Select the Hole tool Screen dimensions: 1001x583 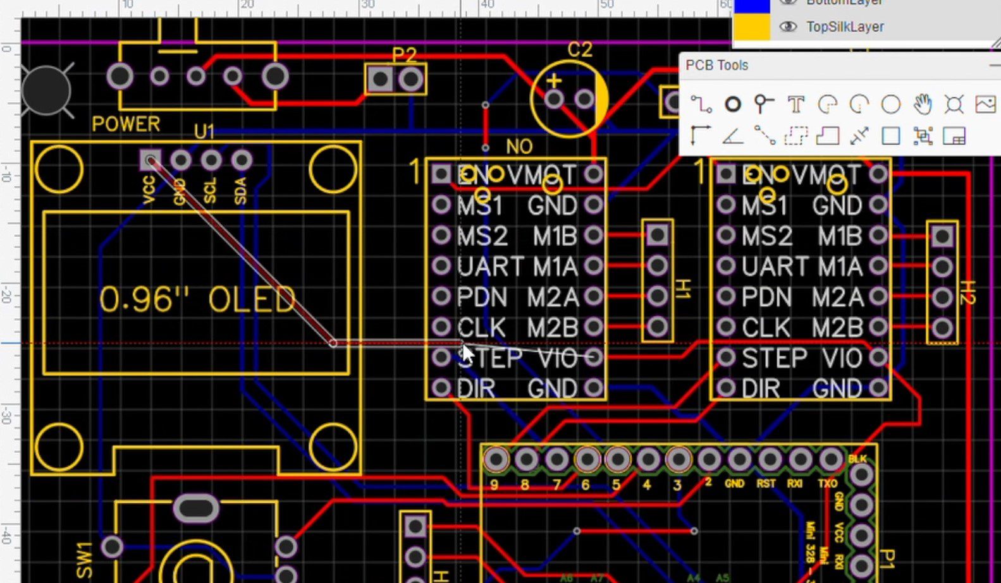[954, 104]
